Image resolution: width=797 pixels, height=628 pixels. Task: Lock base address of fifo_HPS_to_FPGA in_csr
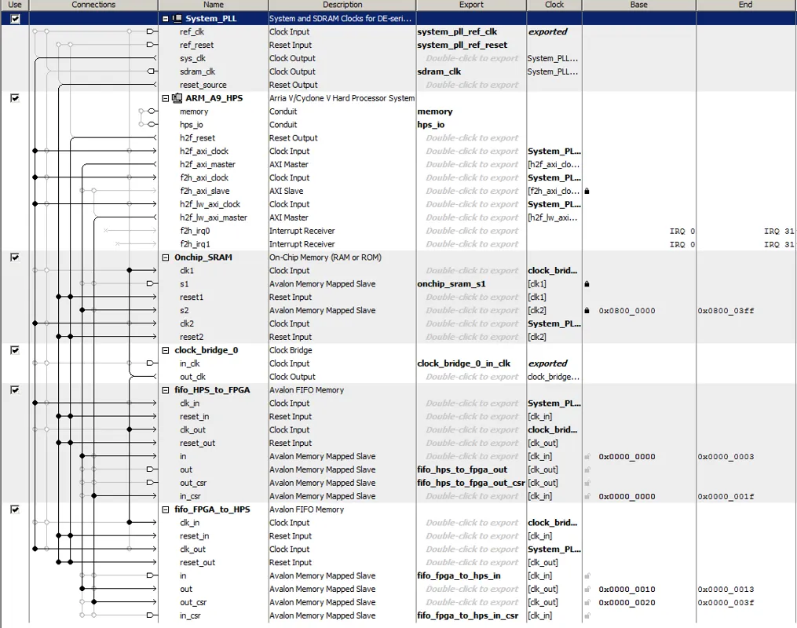(587, 496)
